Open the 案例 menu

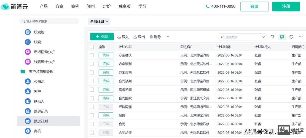coord(75,6)
